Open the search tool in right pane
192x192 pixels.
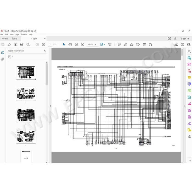[189, 51]
